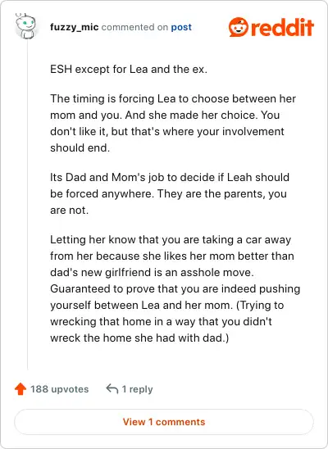Click the short line "are not."
The height and width of the screenshot is (449, 328).
click(70, 211)
